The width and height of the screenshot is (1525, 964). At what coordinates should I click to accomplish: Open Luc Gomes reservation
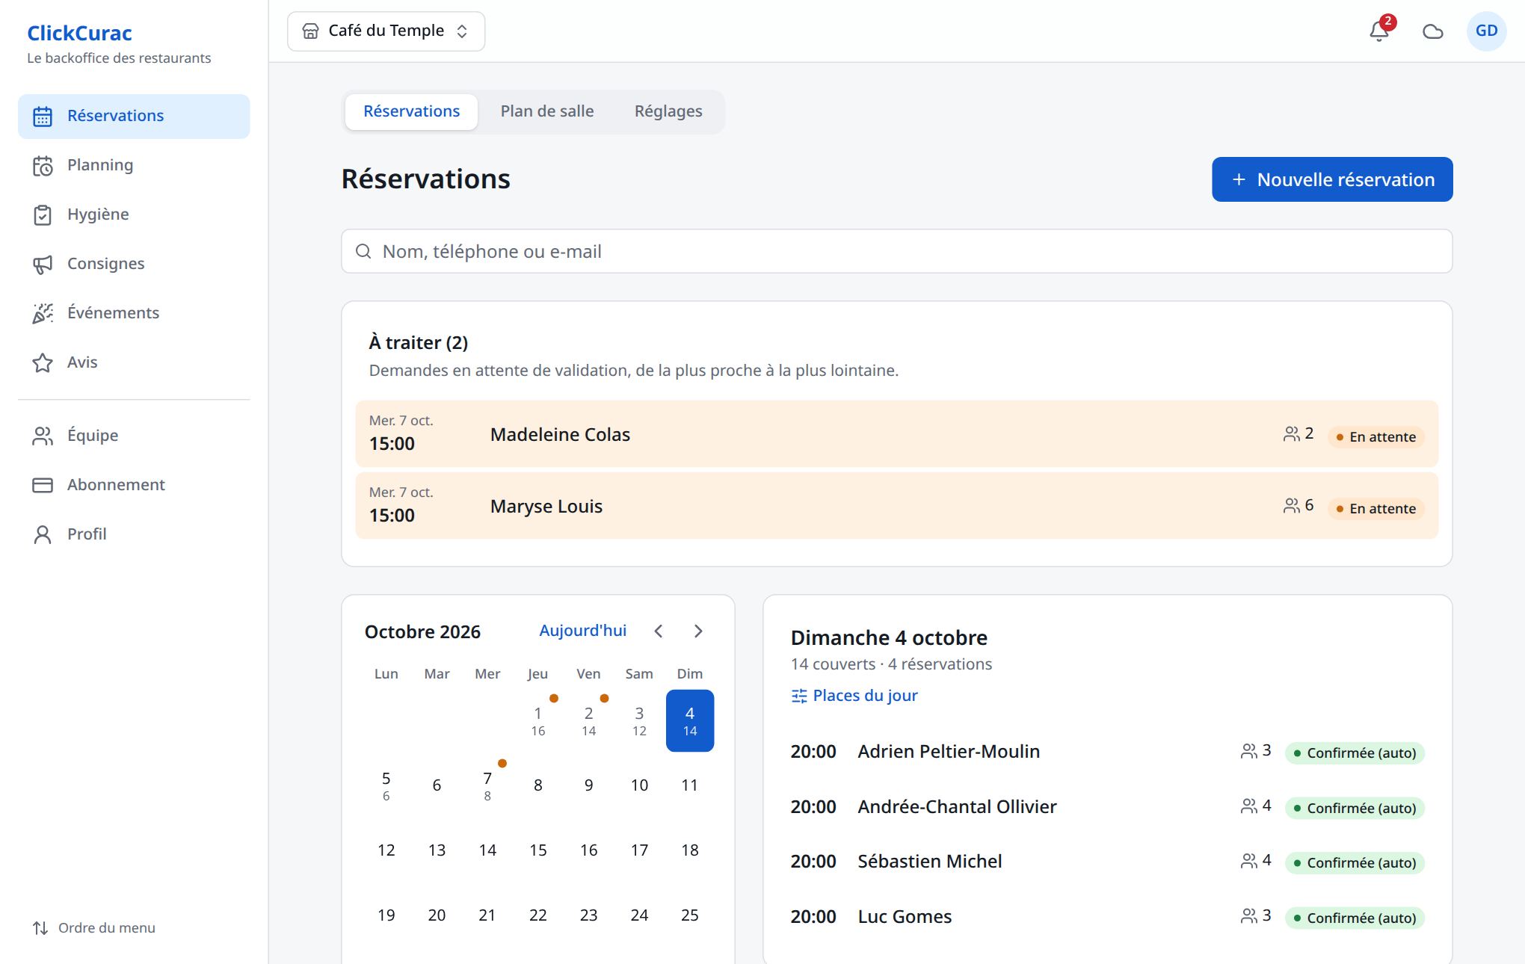coord(1107,917)
